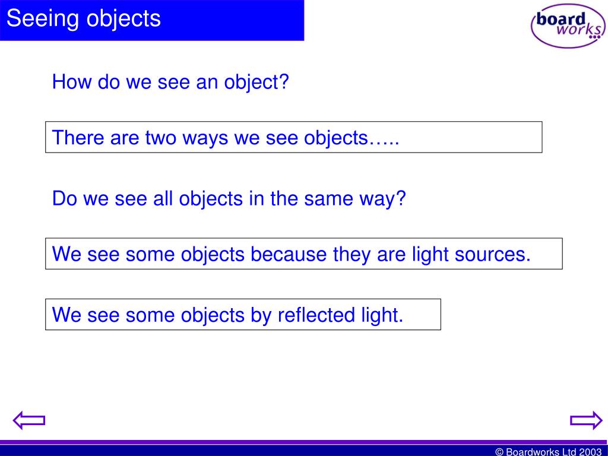
Task: Click the Boardworks oval logo
Action: click(568, 26)
